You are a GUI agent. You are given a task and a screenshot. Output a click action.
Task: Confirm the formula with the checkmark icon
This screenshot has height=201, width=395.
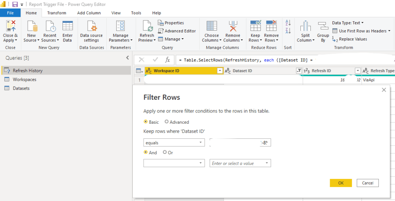(x=155, y=60)
